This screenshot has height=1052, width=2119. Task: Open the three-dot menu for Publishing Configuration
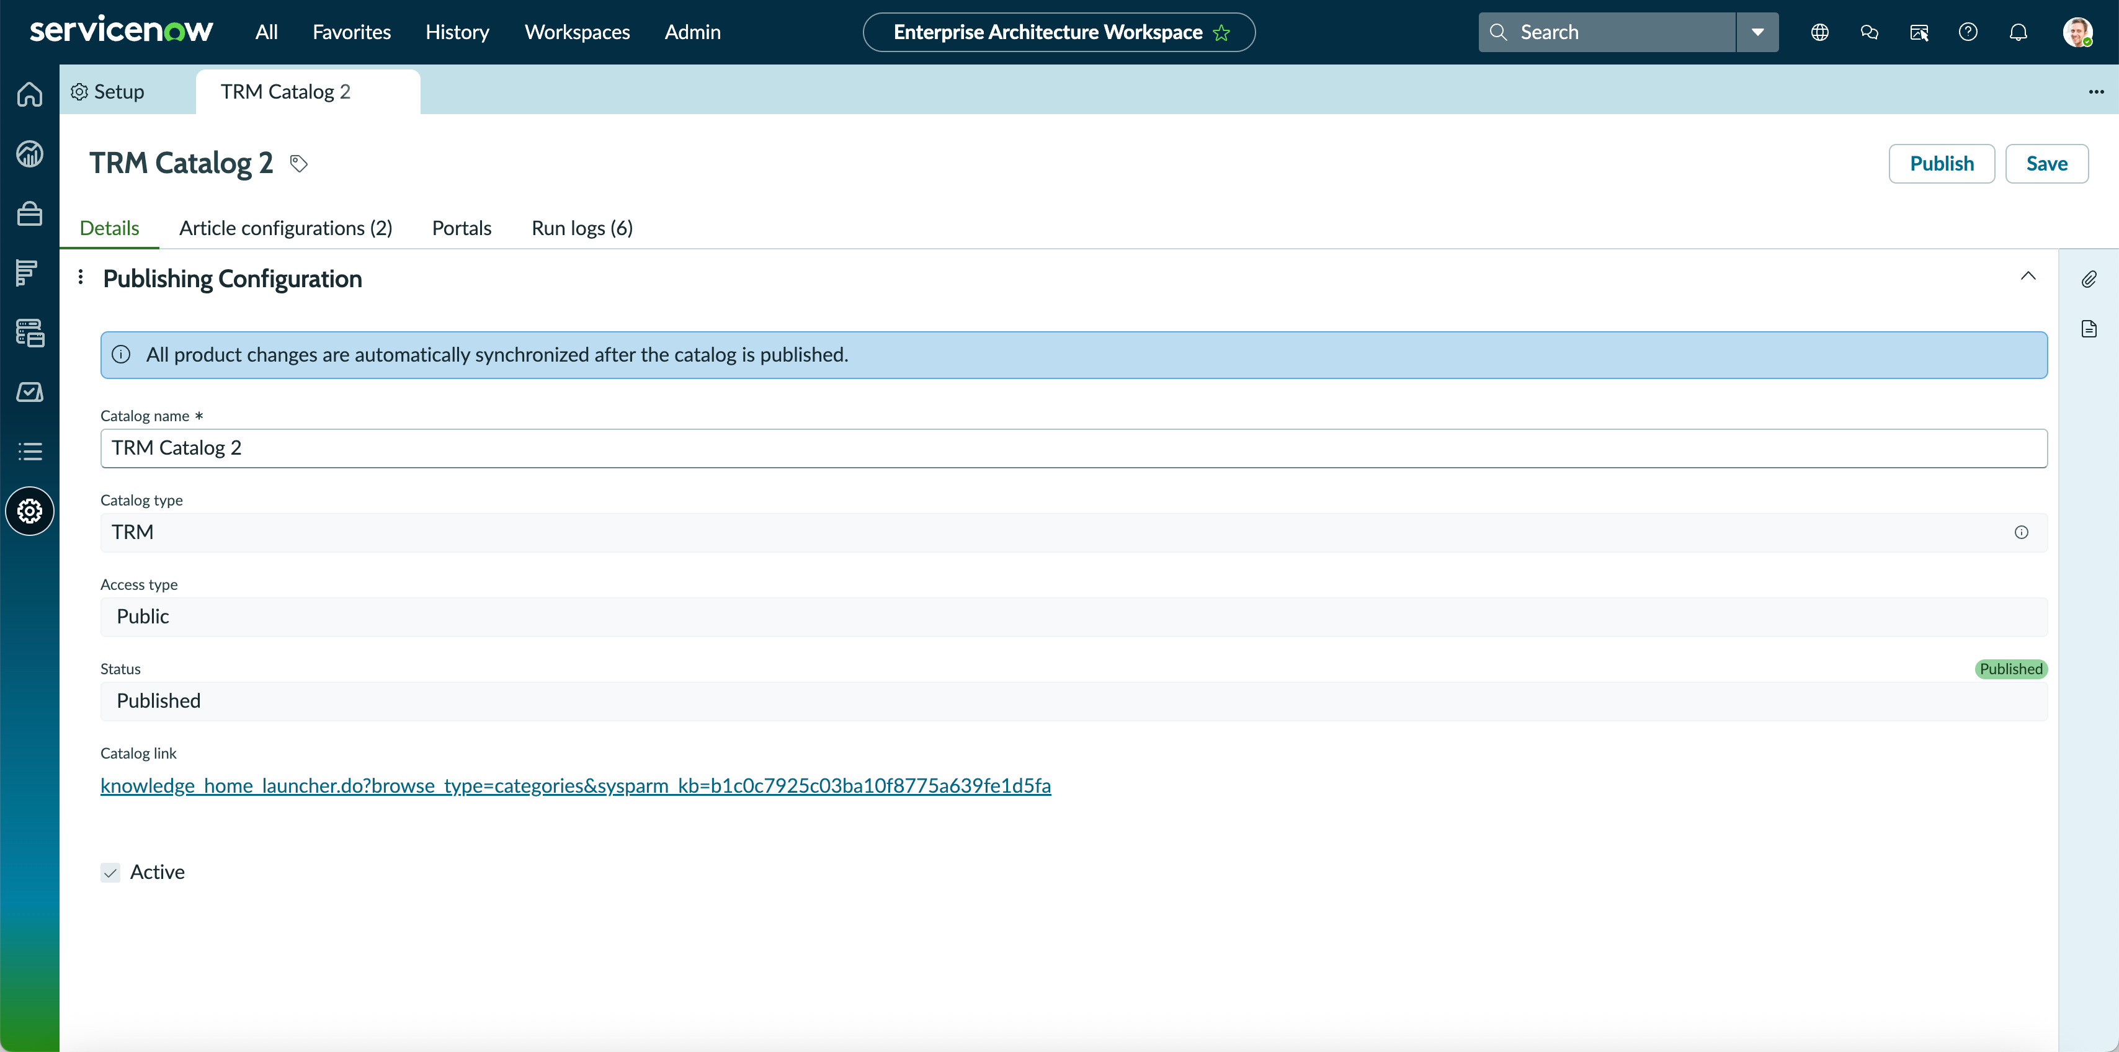[81, 277]
